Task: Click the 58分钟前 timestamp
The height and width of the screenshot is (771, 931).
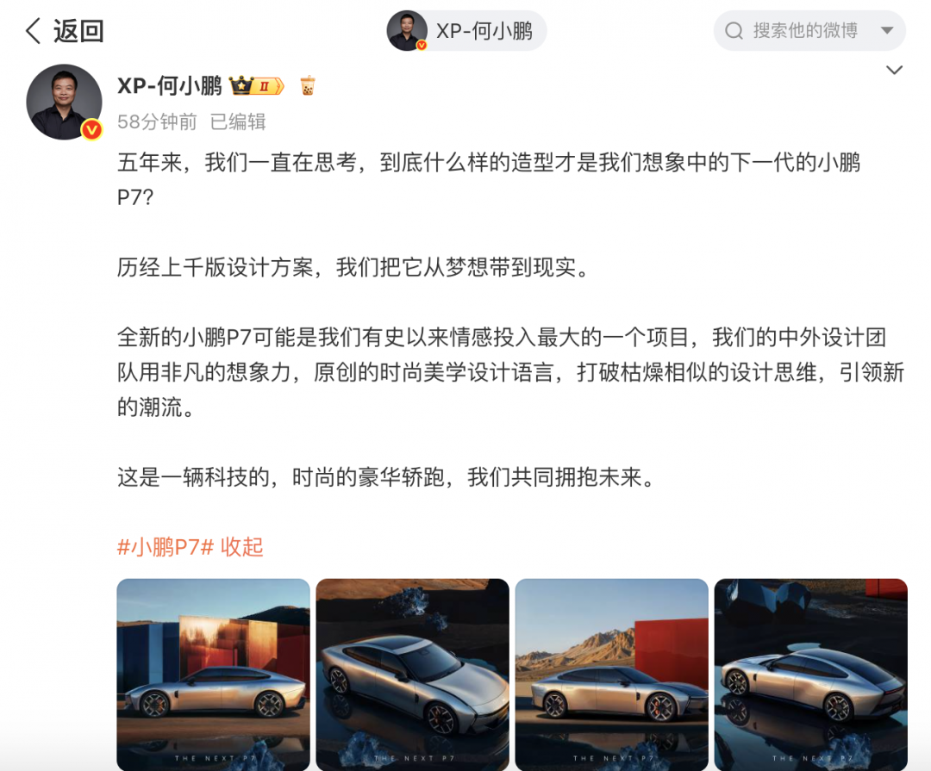Action: pyautogui.click(x=157, y=122)
